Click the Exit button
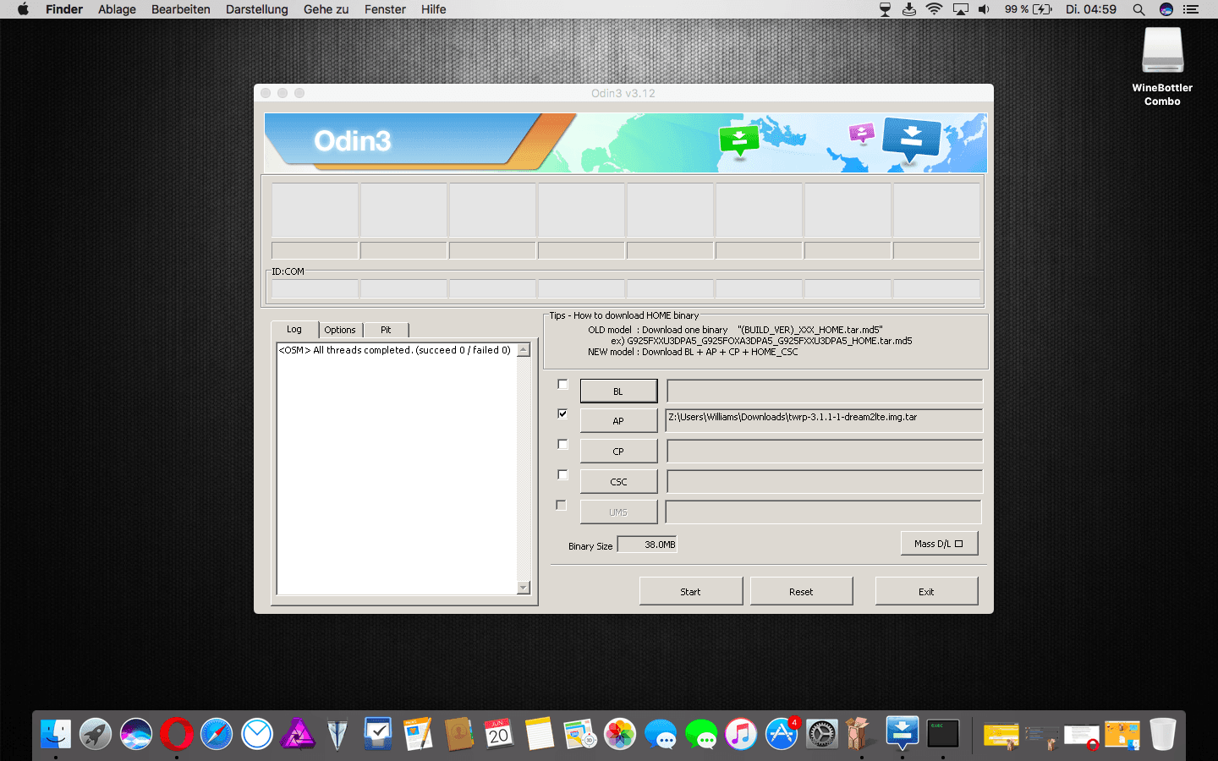1218x761 pixels. [x=926, y=592]
